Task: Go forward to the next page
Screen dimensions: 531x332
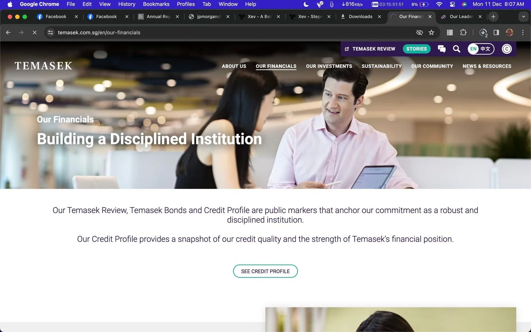Action: (21, 33)
